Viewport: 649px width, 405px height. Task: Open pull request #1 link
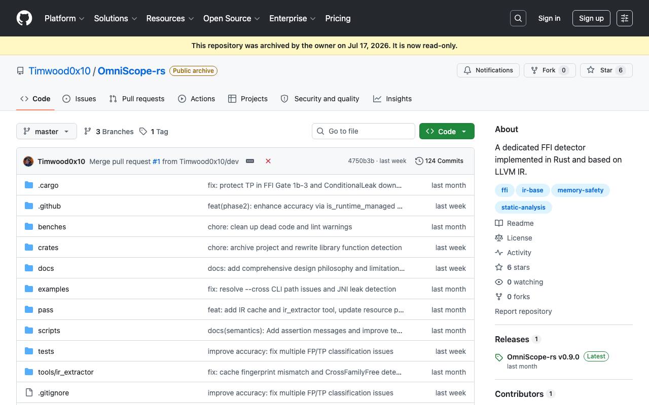156,161
